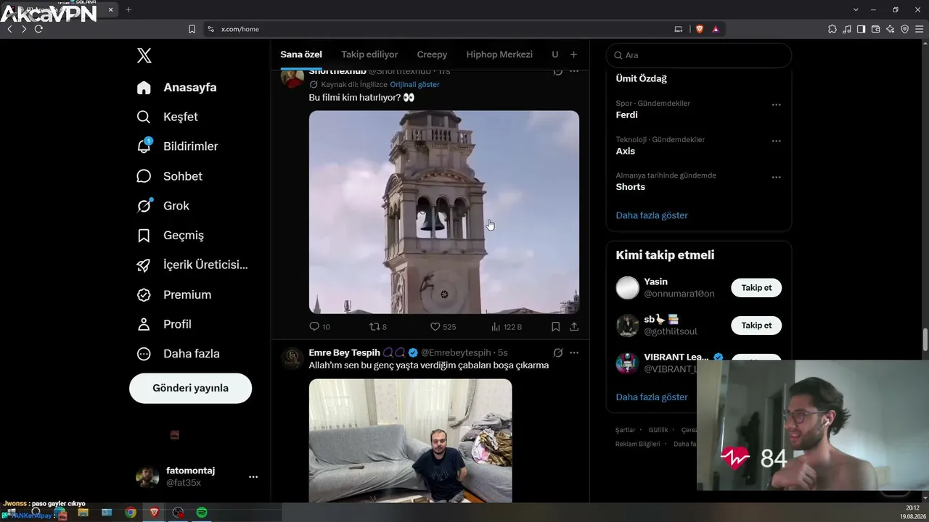Open more options for Axis trend
Screen dimensions: 929x522
pos(776,141)
